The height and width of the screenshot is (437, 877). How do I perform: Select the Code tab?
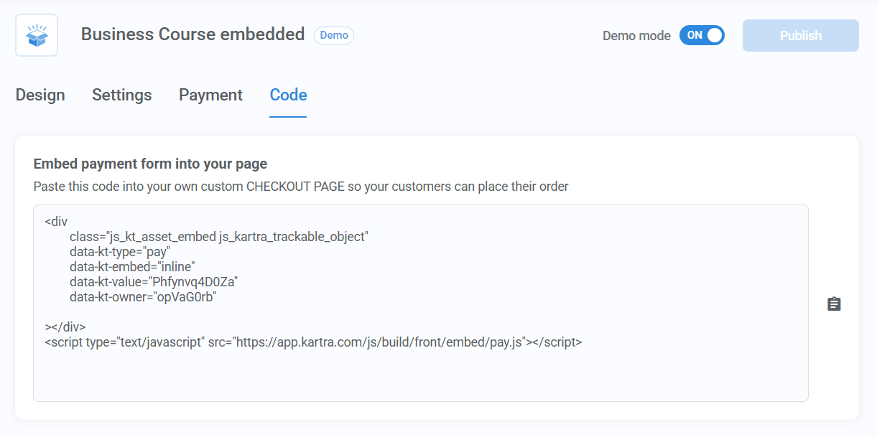(x=288, y=95)
